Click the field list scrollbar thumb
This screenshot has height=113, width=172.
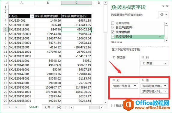166,31
